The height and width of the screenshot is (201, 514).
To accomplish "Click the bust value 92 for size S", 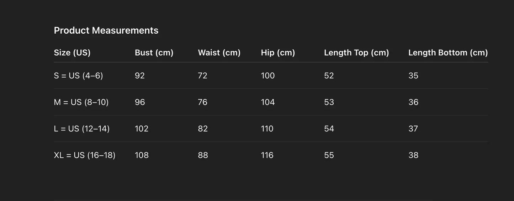I will click(x=140, y=76).
